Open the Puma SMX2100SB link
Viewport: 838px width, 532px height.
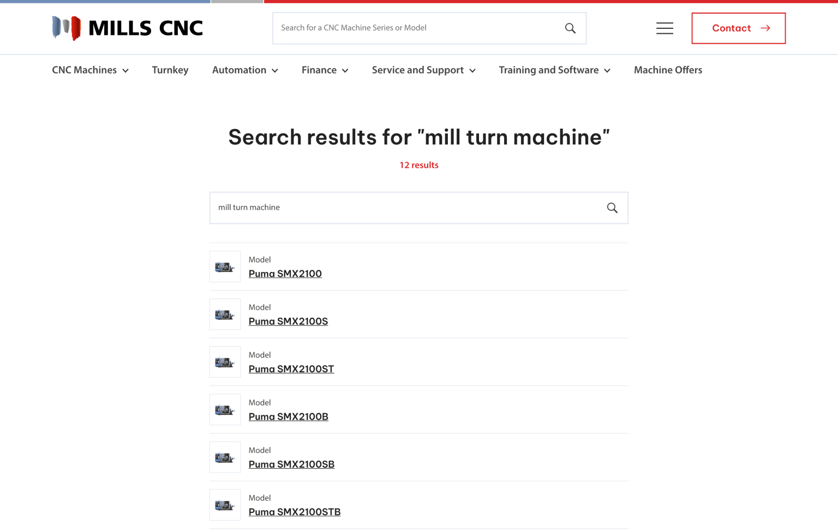click(x=291, y=464)
